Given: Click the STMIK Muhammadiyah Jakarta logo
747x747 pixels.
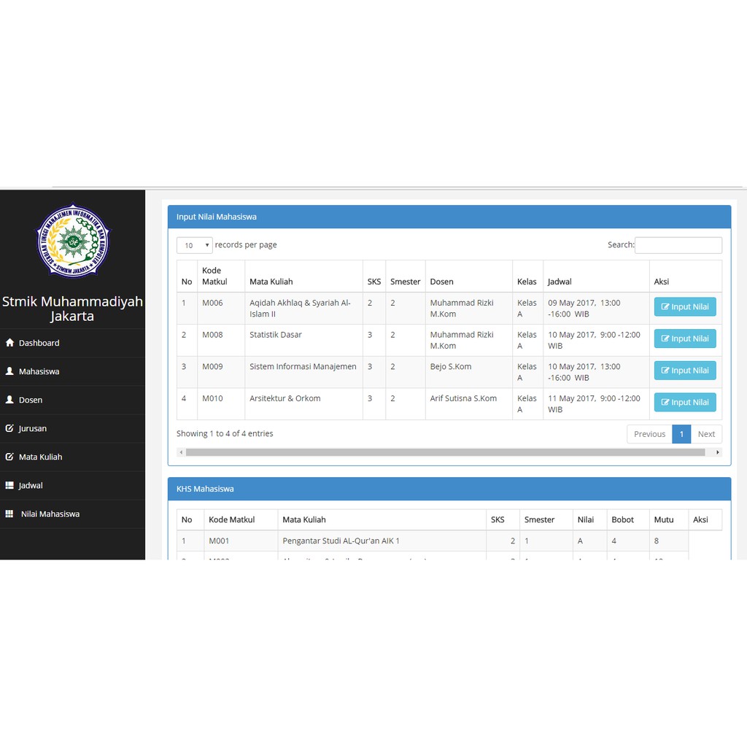Looking at the screenshot, I should pyautogui.click(x=72, y=241).
